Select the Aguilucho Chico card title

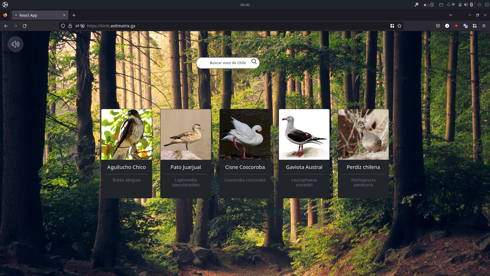(x=127, y=167)
